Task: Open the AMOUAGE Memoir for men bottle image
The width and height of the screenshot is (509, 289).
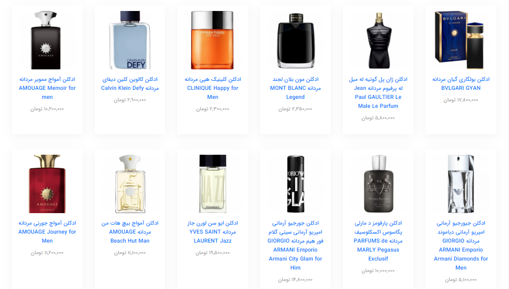Action: point(47,40)
